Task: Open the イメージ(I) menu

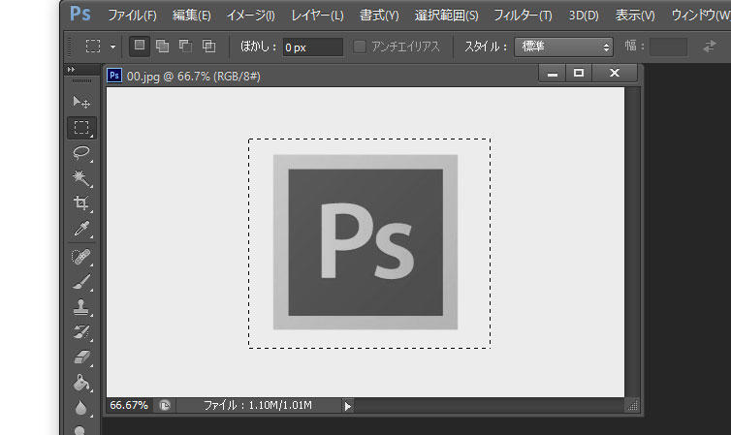Action: (x=251, y=16)
